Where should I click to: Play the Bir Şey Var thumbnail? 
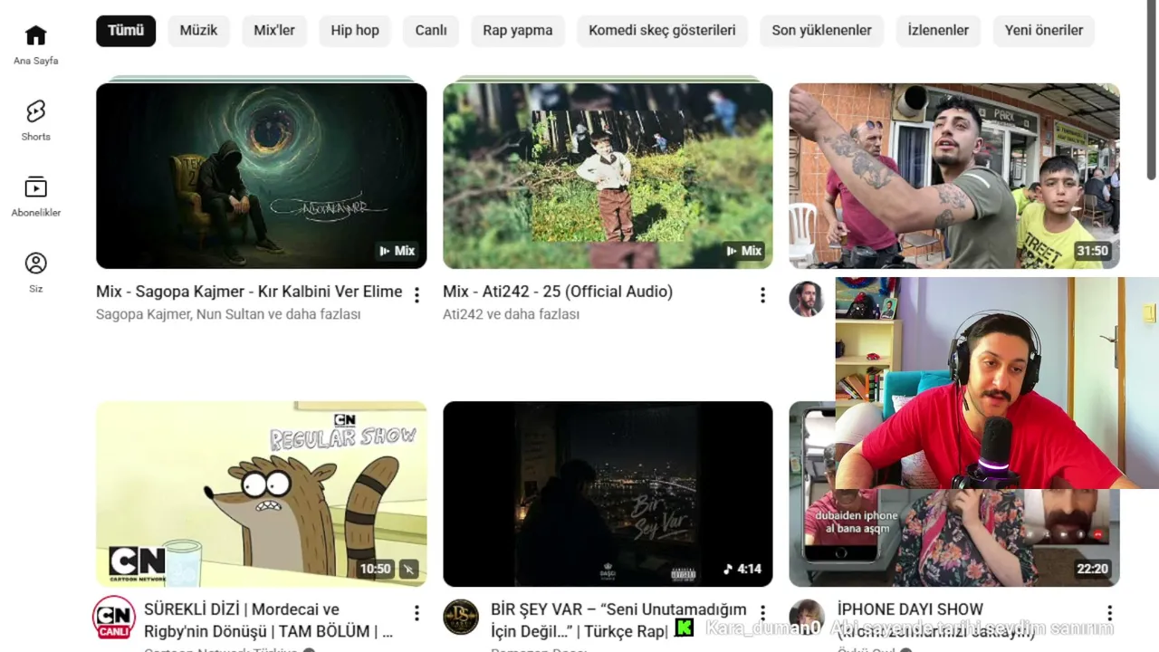[608, 494]
